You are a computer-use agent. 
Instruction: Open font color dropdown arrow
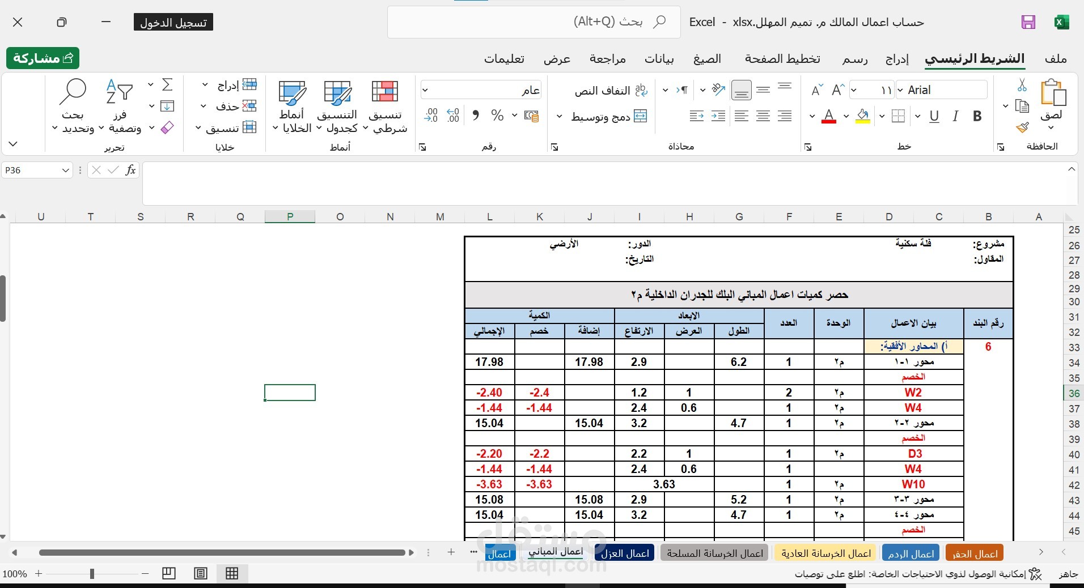[812, 116]
